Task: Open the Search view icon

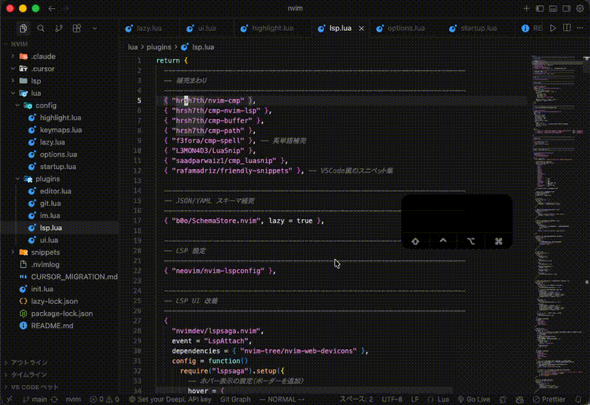Action: pos(41,28)
